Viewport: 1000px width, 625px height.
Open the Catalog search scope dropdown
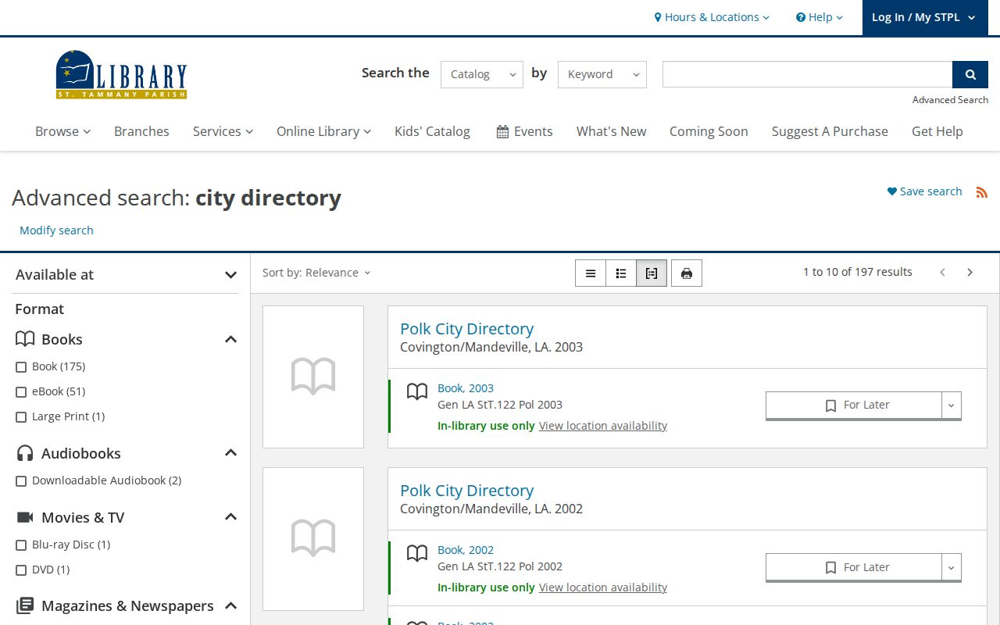[482, 74]
